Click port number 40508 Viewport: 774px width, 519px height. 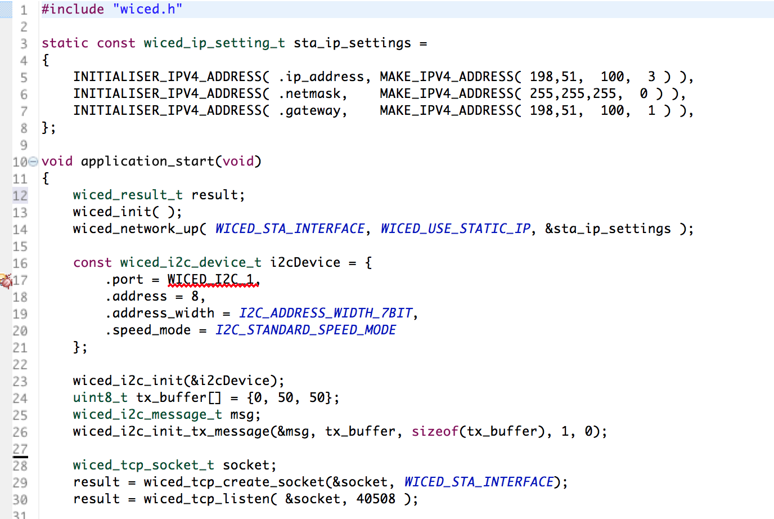tap(376, 499)
